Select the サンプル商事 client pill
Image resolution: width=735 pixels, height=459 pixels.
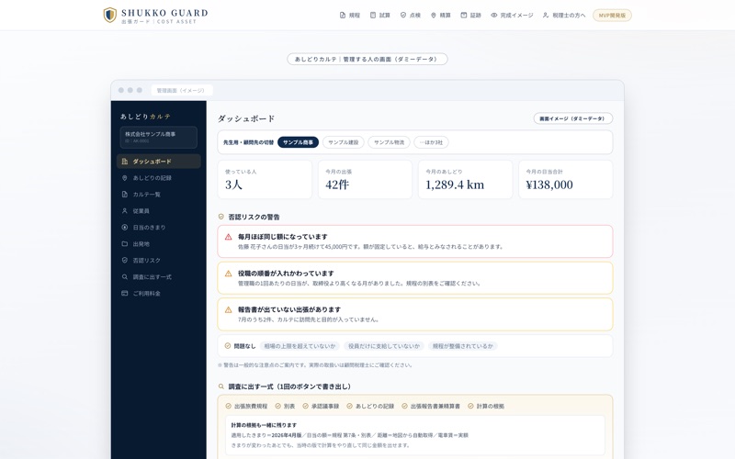click(298, 142)
